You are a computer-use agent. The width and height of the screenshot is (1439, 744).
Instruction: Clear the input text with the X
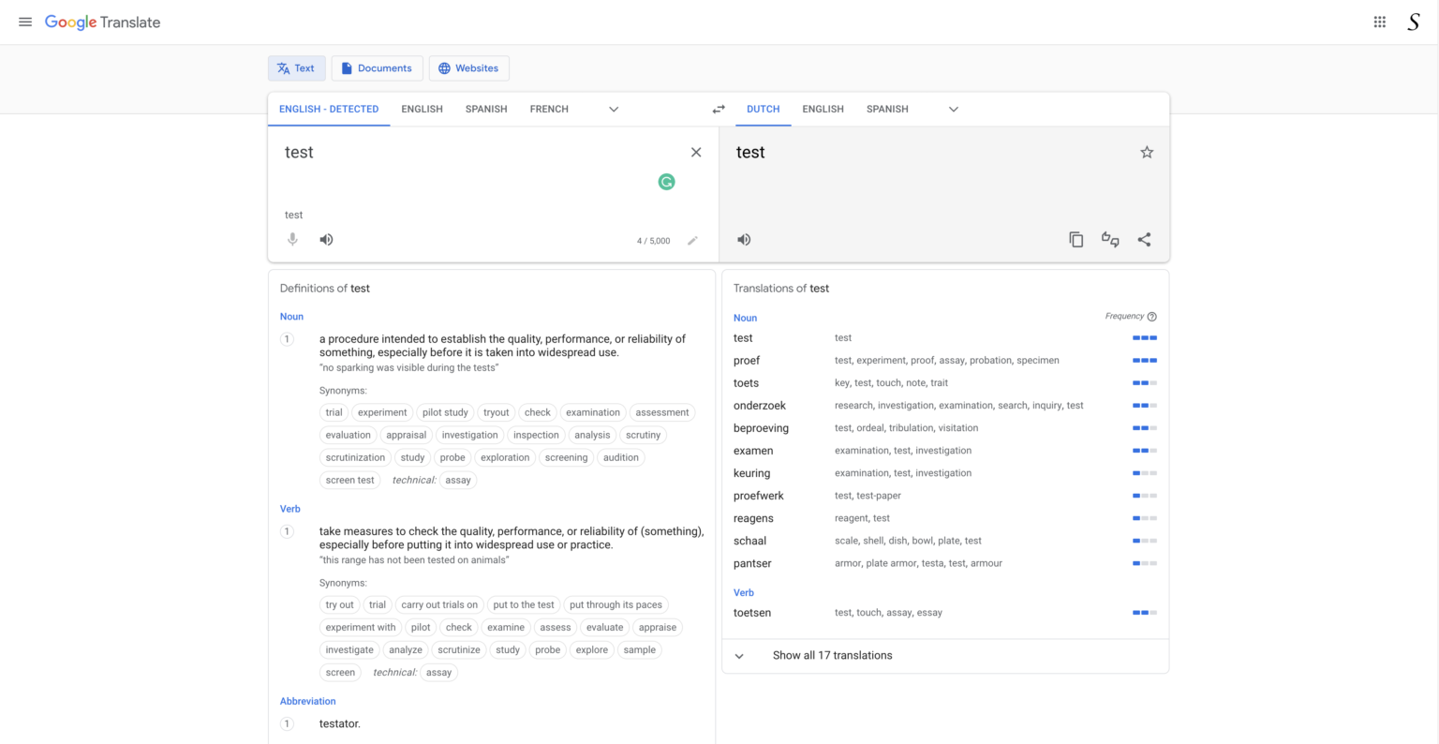696,151
